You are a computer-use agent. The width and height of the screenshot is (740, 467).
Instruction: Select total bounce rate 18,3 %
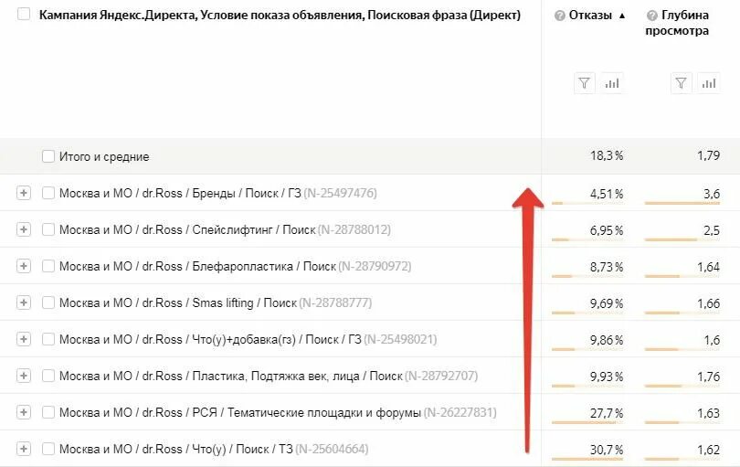pos(607,155)
